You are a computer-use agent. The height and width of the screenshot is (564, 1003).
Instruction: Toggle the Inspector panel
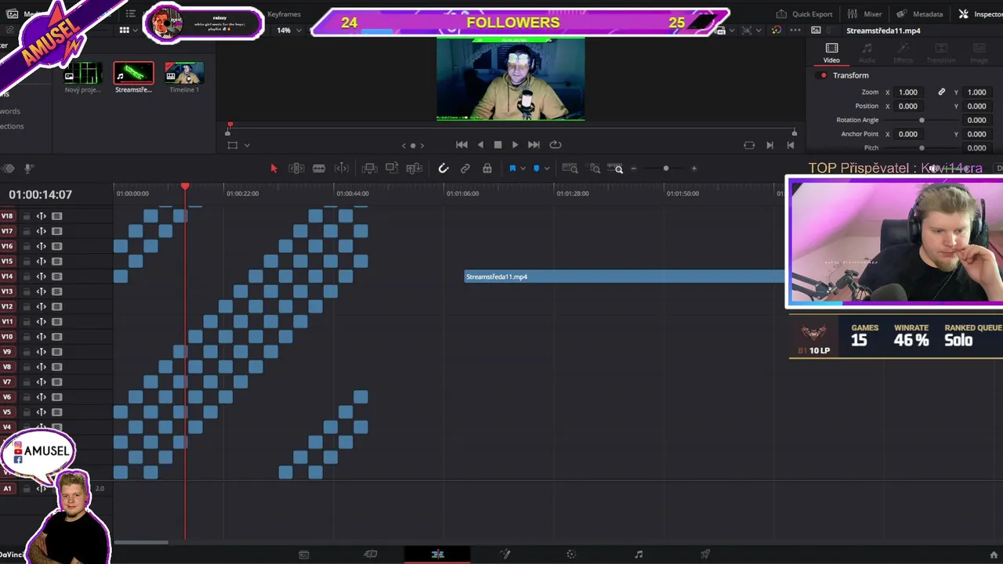[x=980, y=14]
